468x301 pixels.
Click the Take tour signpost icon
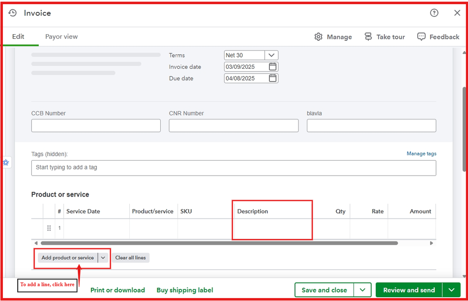[x=368, y=37]
